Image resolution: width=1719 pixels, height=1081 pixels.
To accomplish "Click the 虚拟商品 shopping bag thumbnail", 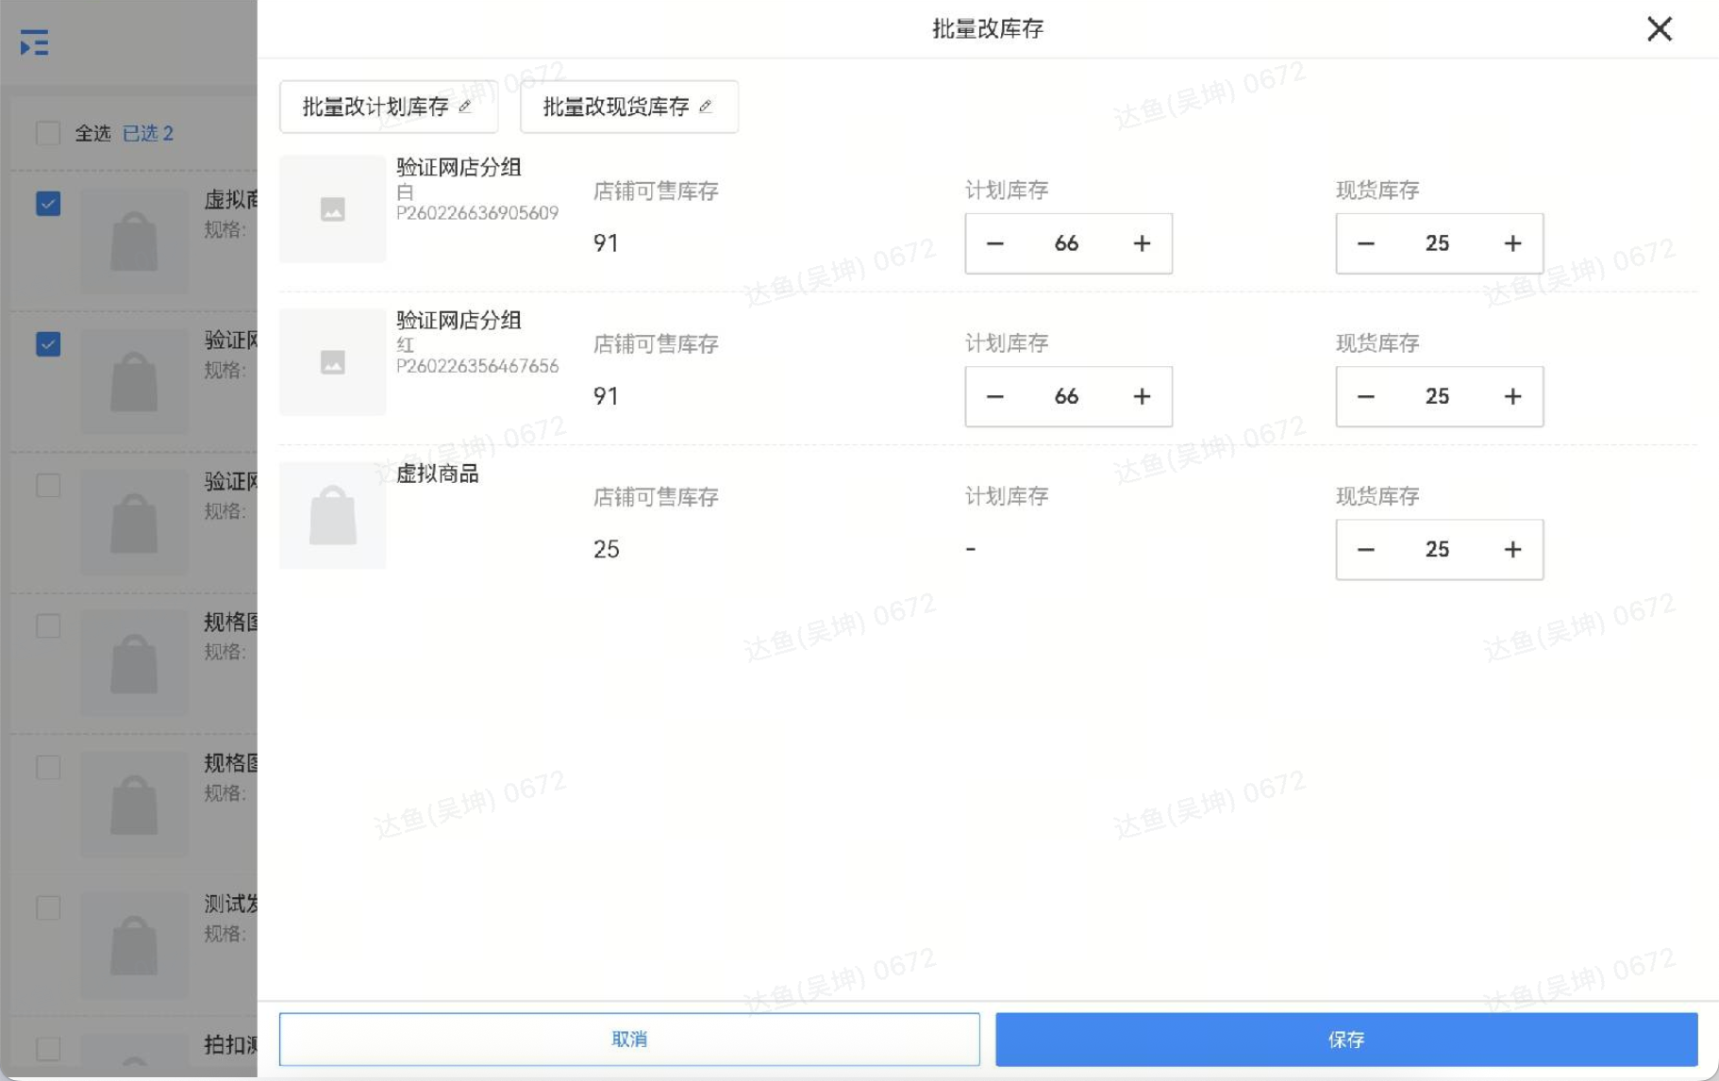I will pyautogui.click(x=333, y=515).
